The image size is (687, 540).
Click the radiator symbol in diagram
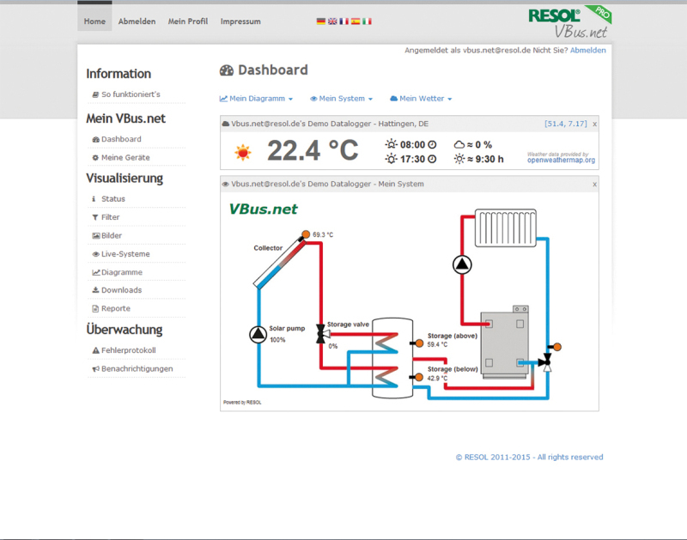click(506, 228)
